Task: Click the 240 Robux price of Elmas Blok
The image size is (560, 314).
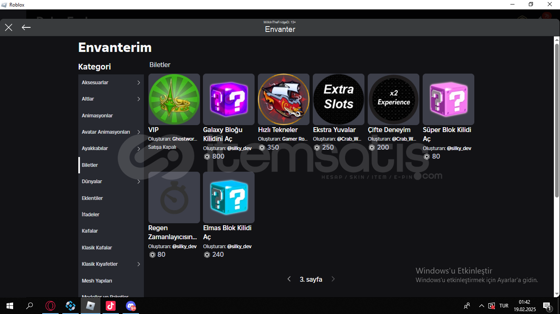Action: [x=214, y=254]
